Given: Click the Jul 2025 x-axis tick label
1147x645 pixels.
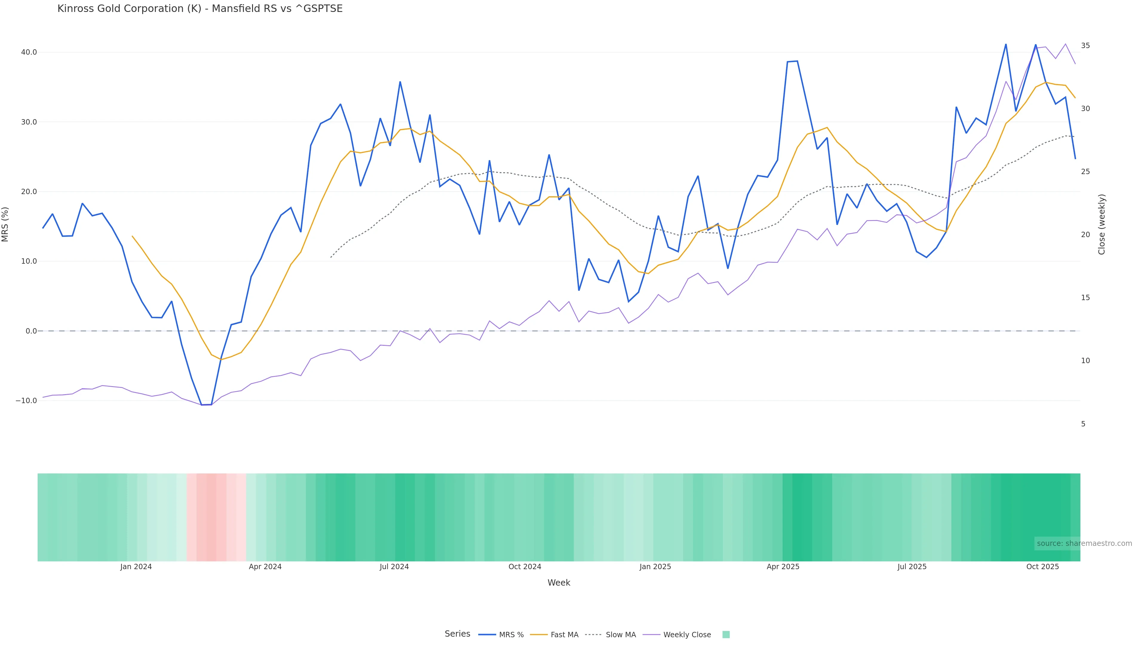Looking at the screenshot, I should (x=912, y=567).
